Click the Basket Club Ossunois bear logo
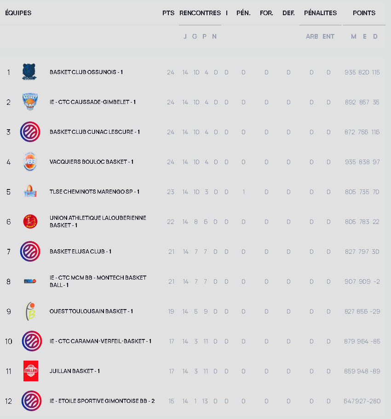The width and height of the screenshot is (391, 419). (30, 72)
